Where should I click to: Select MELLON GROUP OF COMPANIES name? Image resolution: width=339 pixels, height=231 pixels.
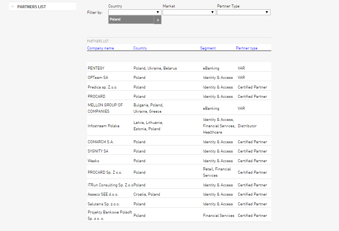(105, 108)
